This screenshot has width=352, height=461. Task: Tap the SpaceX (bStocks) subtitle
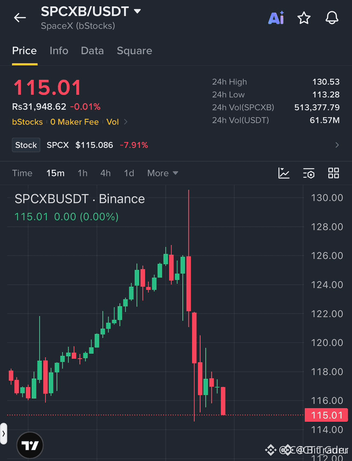(78, 26)
